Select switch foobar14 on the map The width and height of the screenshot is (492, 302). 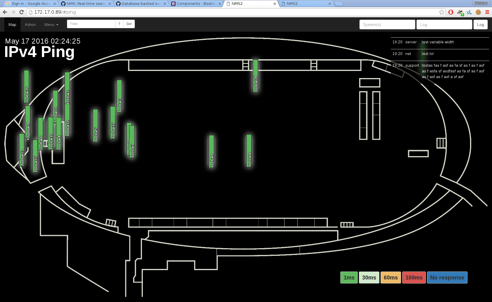pyautogui.click(x=255, y=76)
